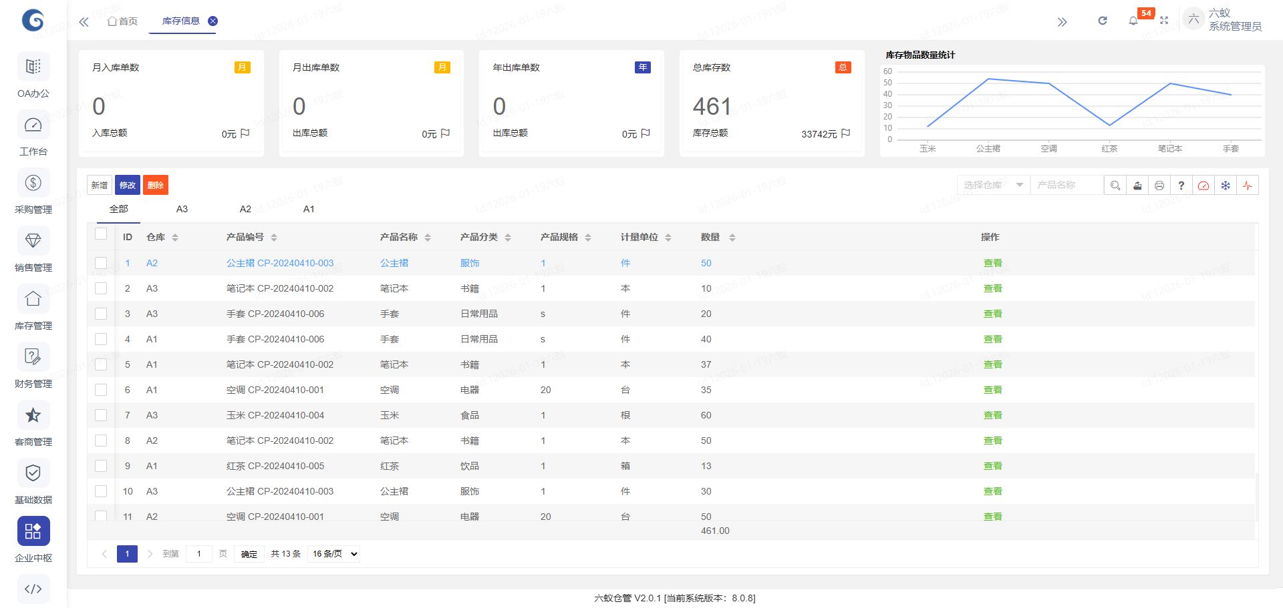Switch to the A3 warehouse tab
The image size is (1283, 608).
(x=182, y=209)
